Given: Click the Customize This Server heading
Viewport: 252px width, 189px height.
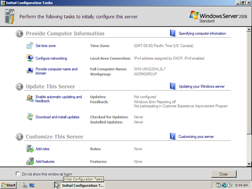Looking at the screenshot, I should 55,136.
